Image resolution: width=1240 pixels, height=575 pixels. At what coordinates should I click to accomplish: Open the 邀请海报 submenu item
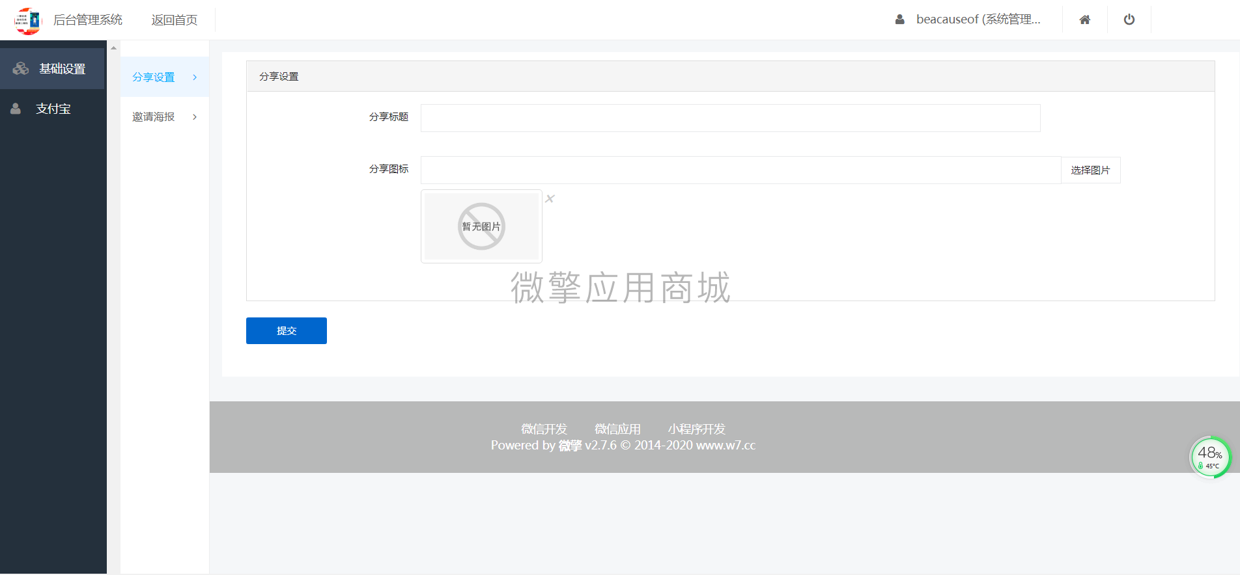pyautogui.click(x=165, y=117)
